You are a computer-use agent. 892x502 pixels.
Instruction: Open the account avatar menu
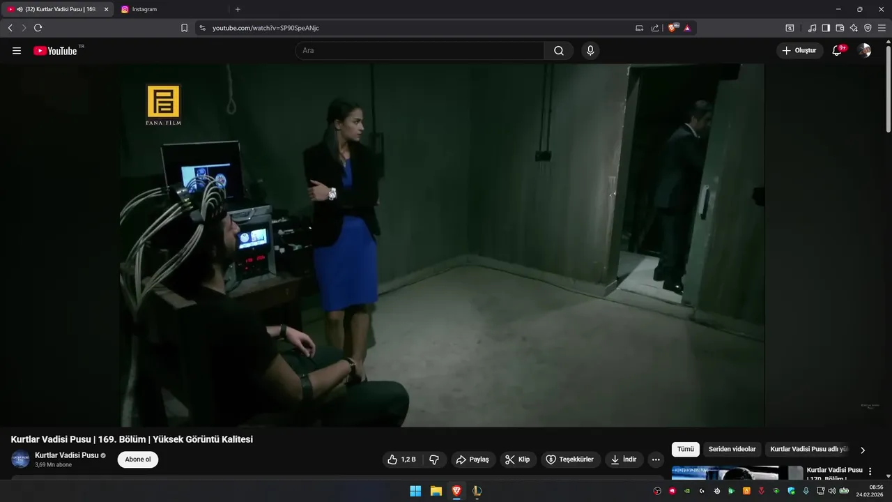[864, 51]
